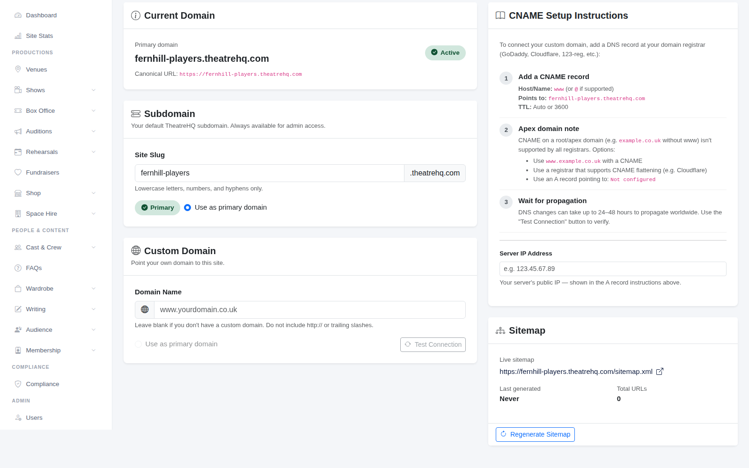
Task: Click the Domain Name input field
Action: [x=310, y=310]
